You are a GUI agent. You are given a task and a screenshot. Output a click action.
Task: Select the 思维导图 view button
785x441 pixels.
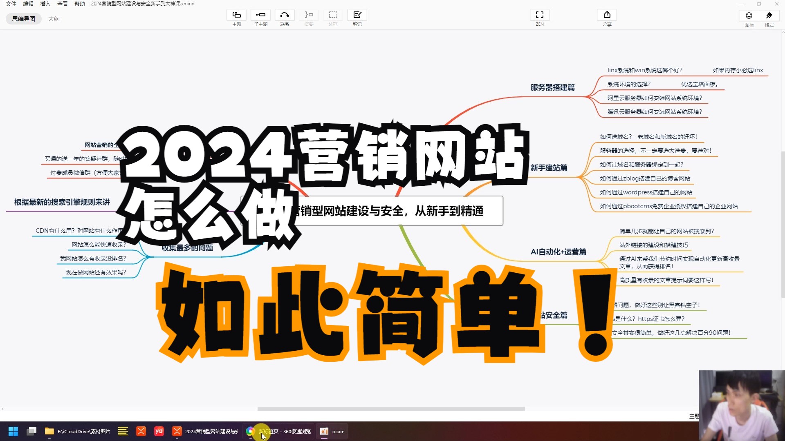pos(23,19)
